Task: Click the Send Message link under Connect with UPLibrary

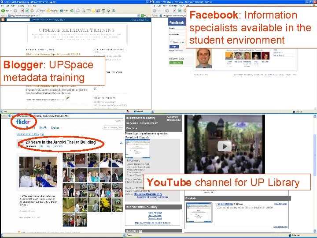Action: pyautogui.click(x=155, y=213)
